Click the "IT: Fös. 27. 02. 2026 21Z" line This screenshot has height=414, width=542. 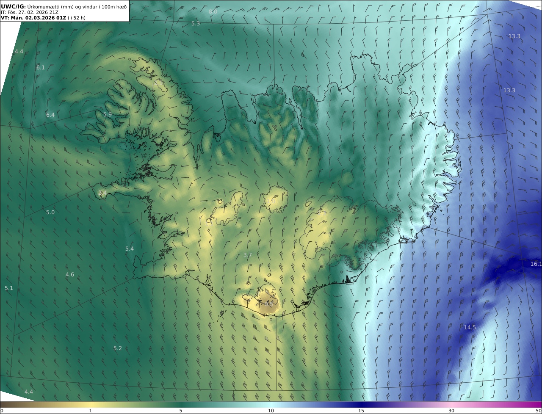pos(30,12)
